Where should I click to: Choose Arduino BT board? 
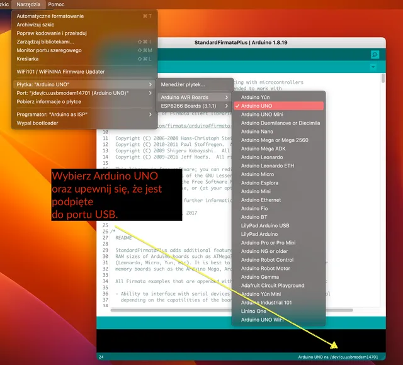(x=278, y=217)
